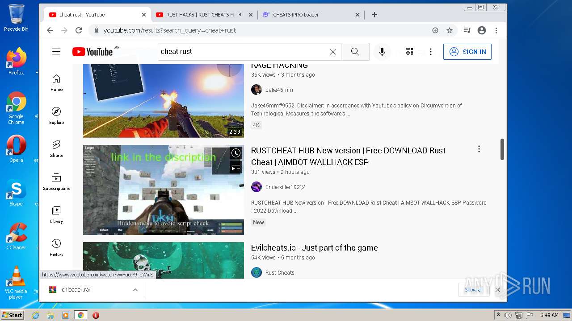Viewport: 572px width, 321px height.
Task: View site information lock icon
Action: tap(96, 30)
